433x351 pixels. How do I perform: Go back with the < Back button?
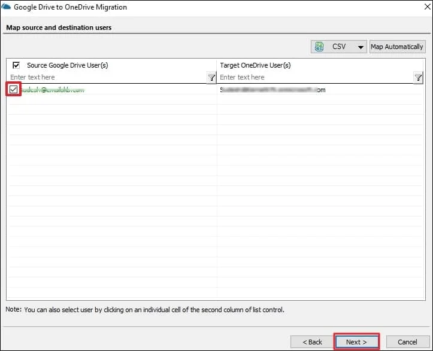point(312,342)
